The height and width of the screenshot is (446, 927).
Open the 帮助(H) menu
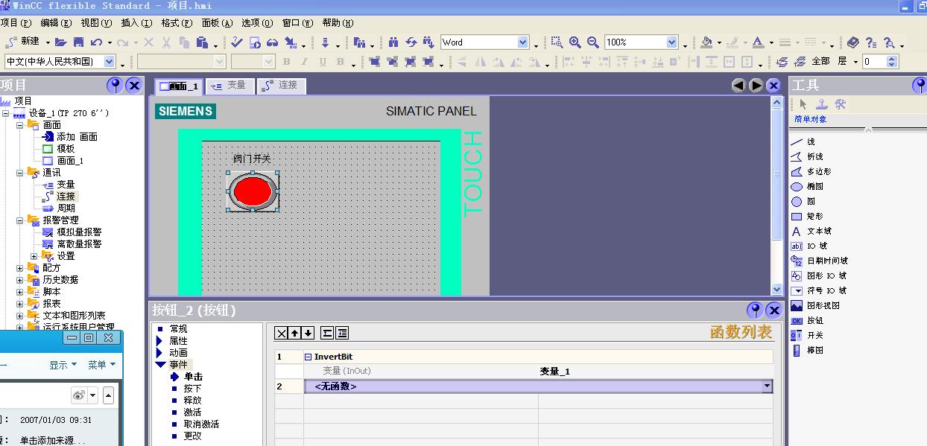[x=338, y=23]
